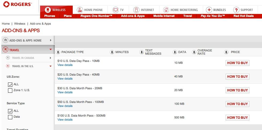Click Add-ons & Apps breadcrumb link
Image resolution: width=262 pixels, height=130 pixels.
[x=40, y=24]
